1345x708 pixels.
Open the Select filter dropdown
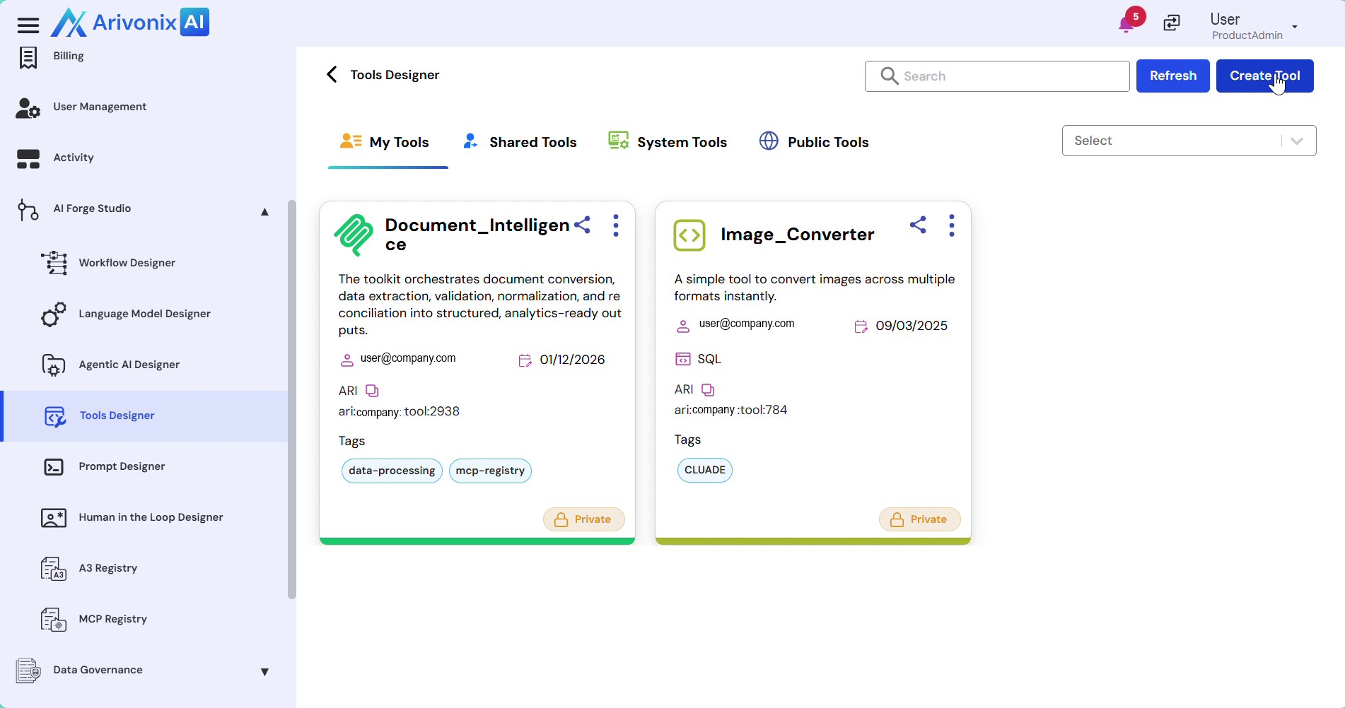1188,141
